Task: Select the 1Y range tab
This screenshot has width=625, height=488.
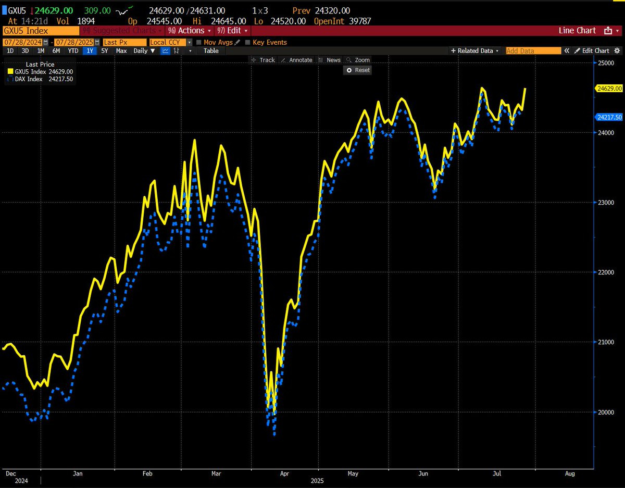Action: (x=90, y=51)
